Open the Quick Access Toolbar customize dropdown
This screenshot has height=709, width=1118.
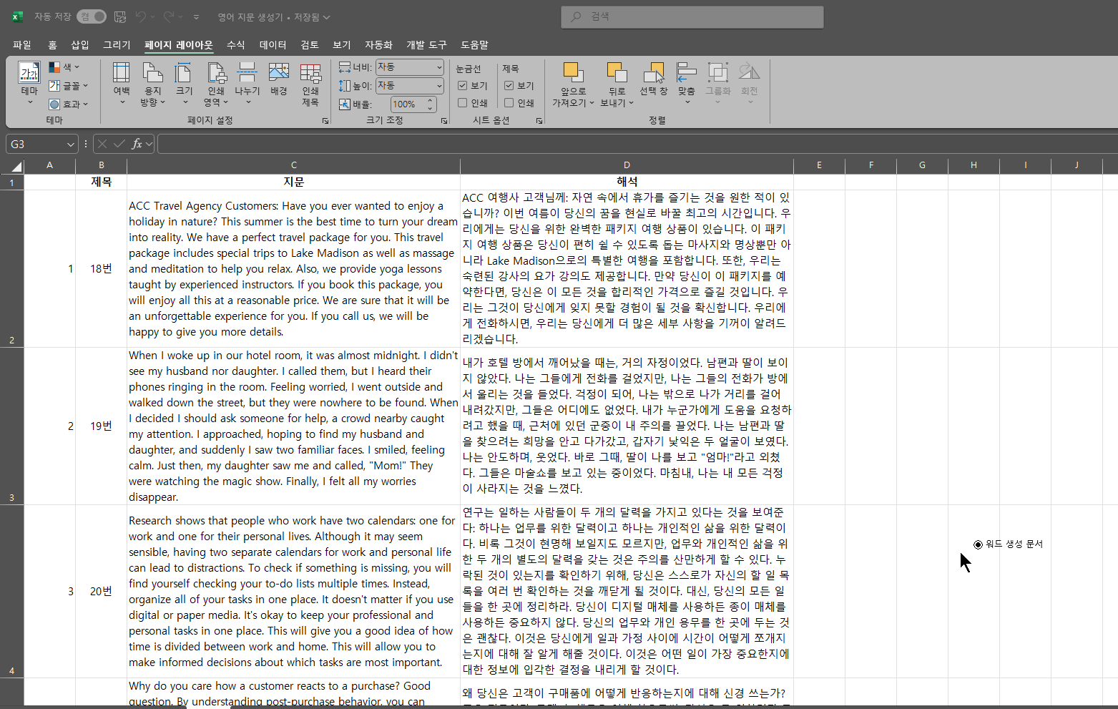click(x=196, y=16)
